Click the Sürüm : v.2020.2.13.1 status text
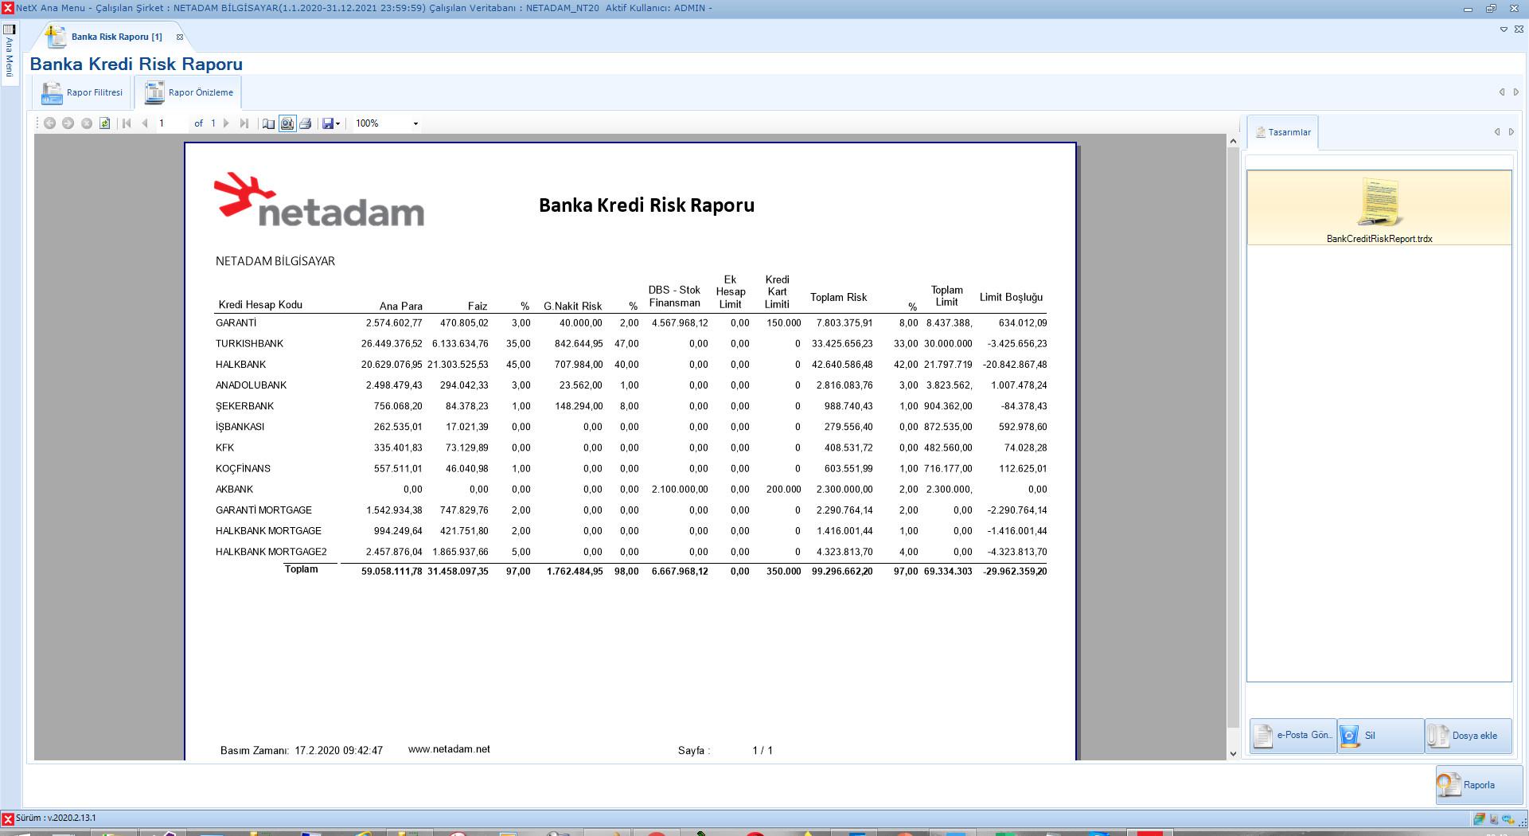 56,818
